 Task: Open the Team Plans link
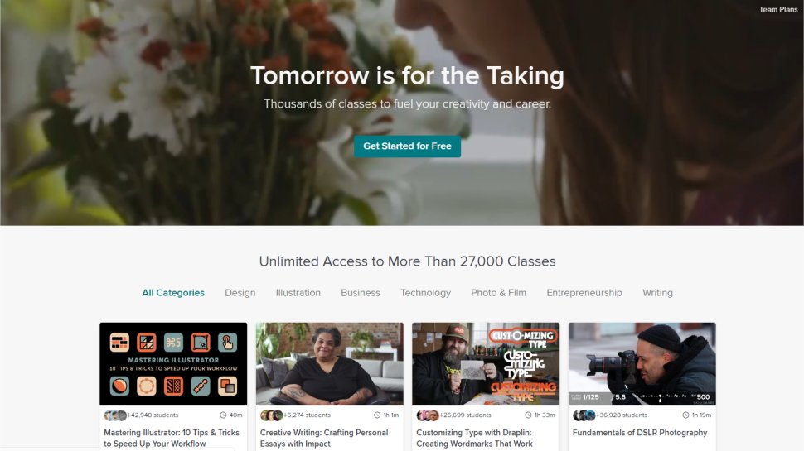777,9
